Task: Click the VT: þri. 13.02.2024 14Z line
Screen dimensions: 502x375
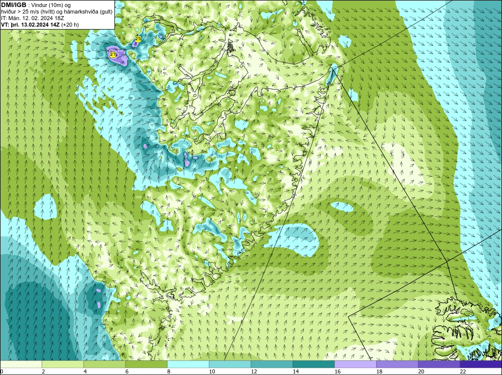Action: [x=40, y=25]
